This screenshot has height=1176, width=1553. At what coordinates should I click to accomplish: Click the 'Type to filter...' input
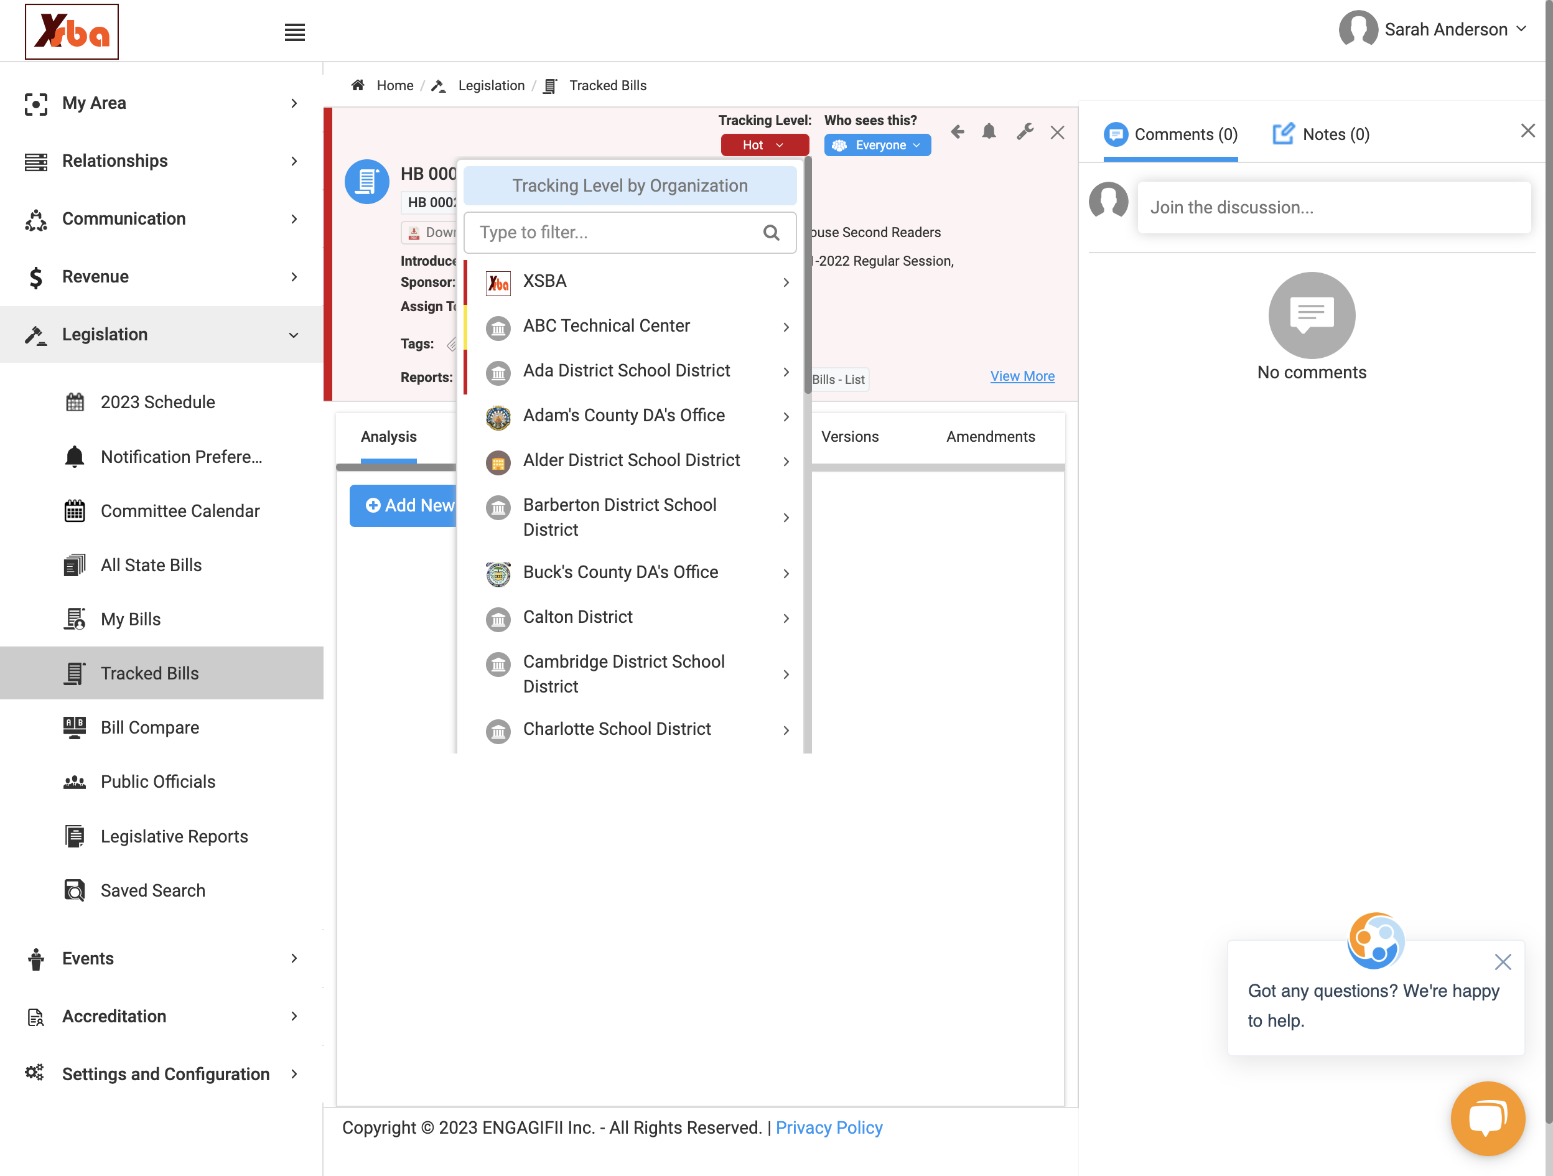point(630,232)
